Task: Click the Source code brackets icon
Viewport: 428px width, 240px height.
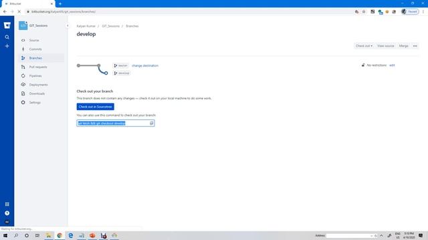Action: (23, 40)
